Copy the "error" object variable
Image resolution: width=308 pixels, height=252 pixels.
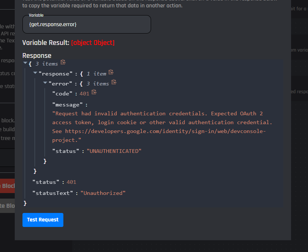[x=114, y=82]
